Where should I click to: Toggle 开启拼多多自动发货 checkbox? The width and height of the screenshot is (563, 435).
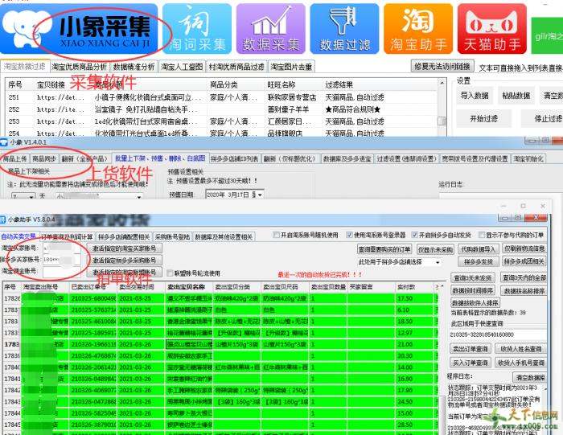point(415,235)
